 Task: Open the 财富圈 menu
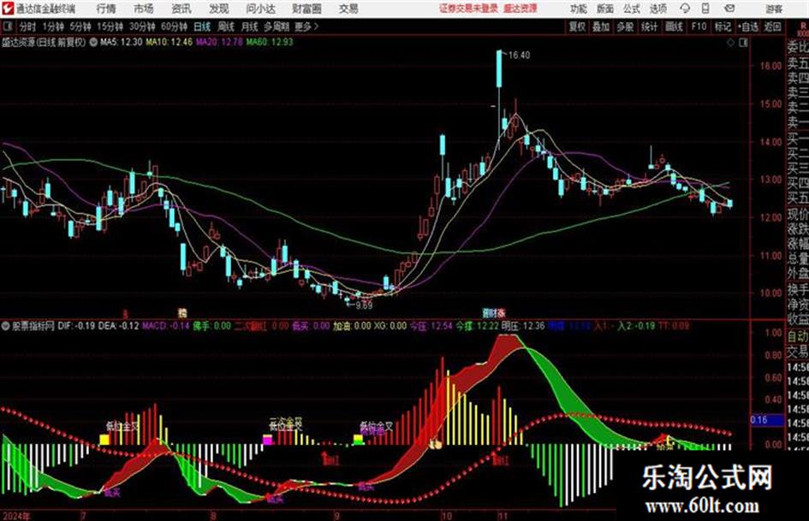(306, 9)
